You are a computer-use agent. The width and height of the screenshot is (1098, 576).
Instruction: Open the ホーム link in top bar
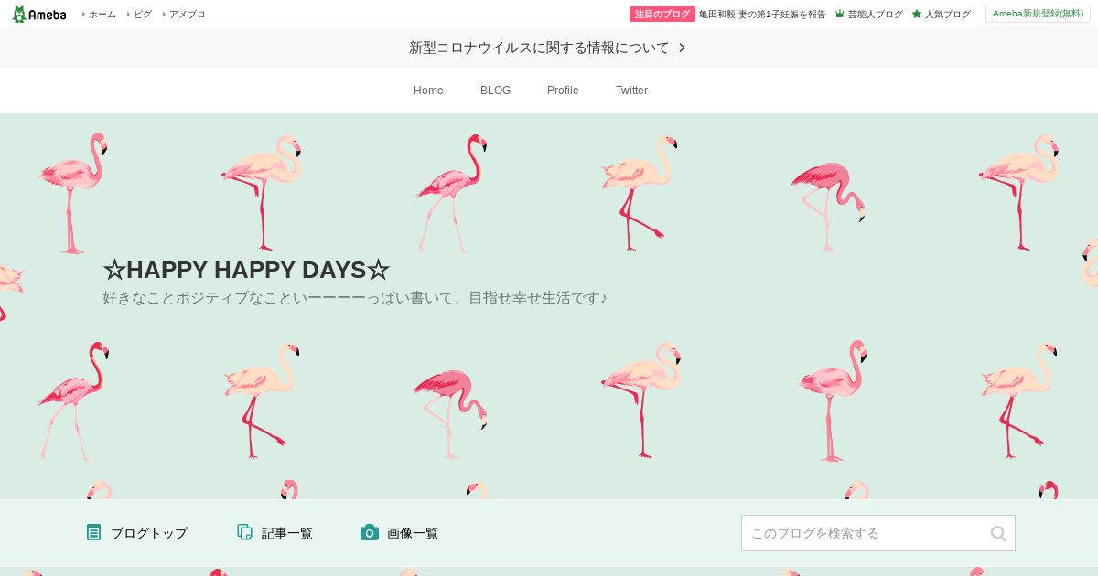click(102, 14)
